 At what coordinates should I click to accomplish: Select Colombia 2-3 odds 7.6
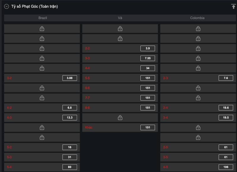point(226,78)
